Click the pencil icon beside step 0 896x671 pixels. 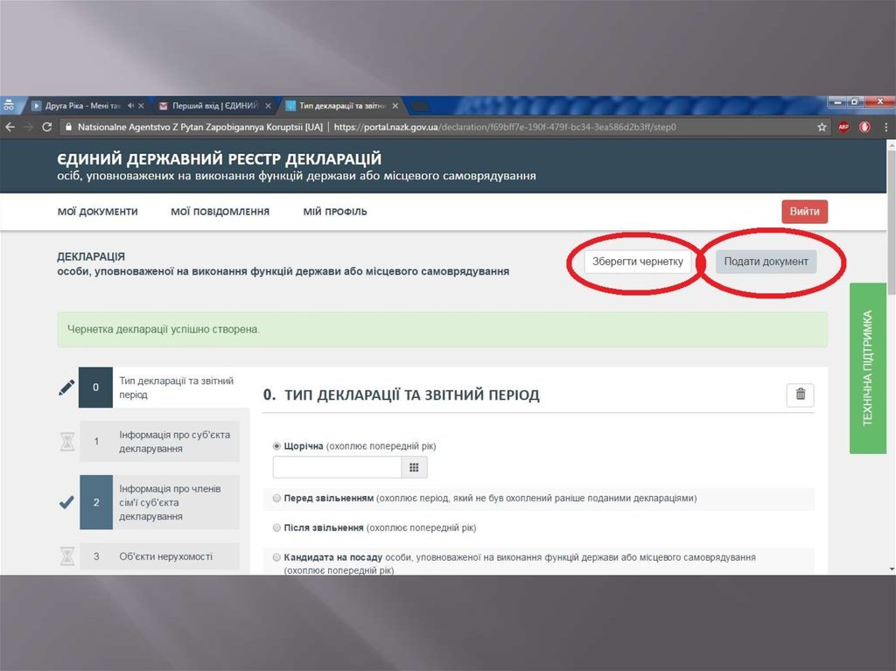click(x=66, y=388)
